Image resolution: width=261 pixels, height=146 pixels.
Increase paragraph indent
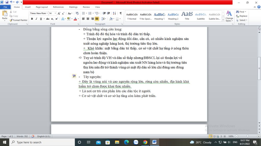(109, 13)
